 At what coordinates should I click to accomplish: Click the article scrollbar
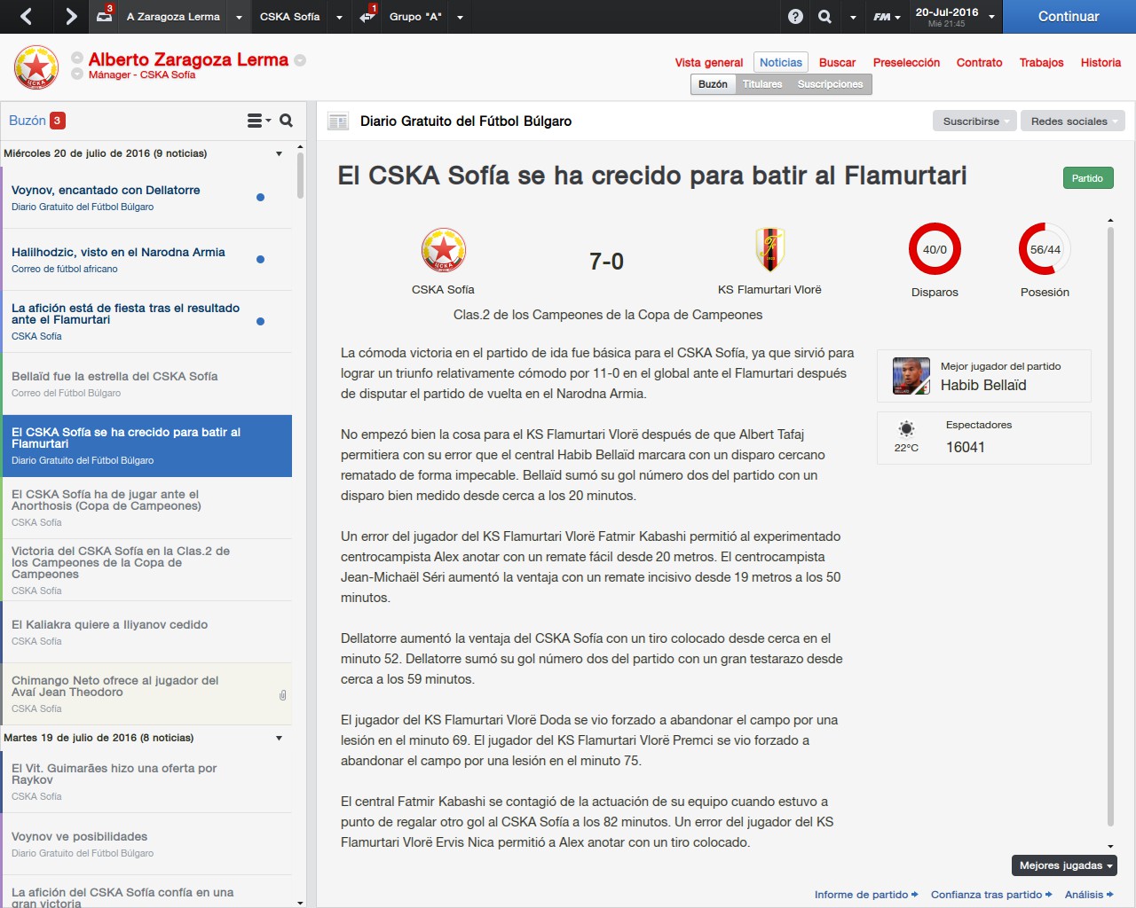(1110, 528)
